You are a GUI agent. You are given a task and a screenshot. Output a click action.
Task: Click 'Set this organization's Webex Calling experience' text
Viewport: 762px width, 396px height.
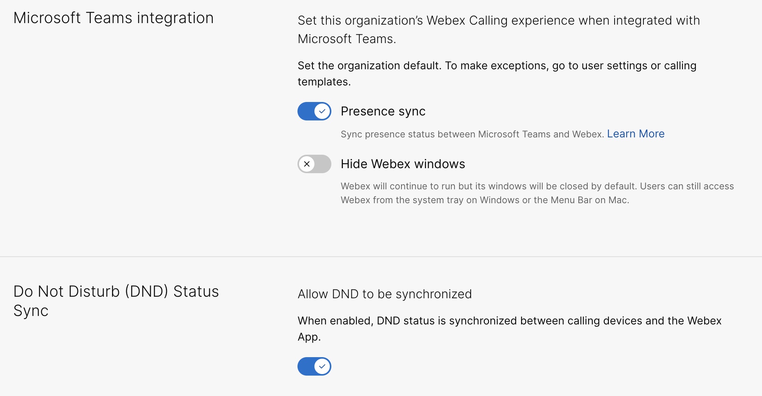(x=499, y=30)
